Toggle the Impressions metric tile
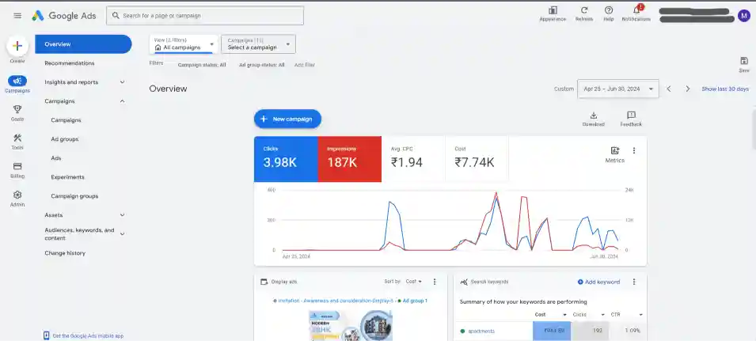This screenshot has width=756, height=341. [x=349, y=158]
